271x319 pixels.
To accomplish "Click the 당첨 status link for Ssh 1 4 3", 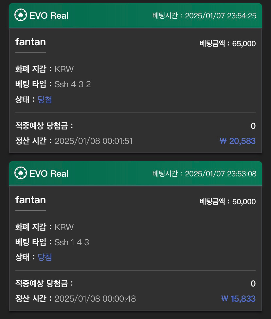I will [45, 257].
